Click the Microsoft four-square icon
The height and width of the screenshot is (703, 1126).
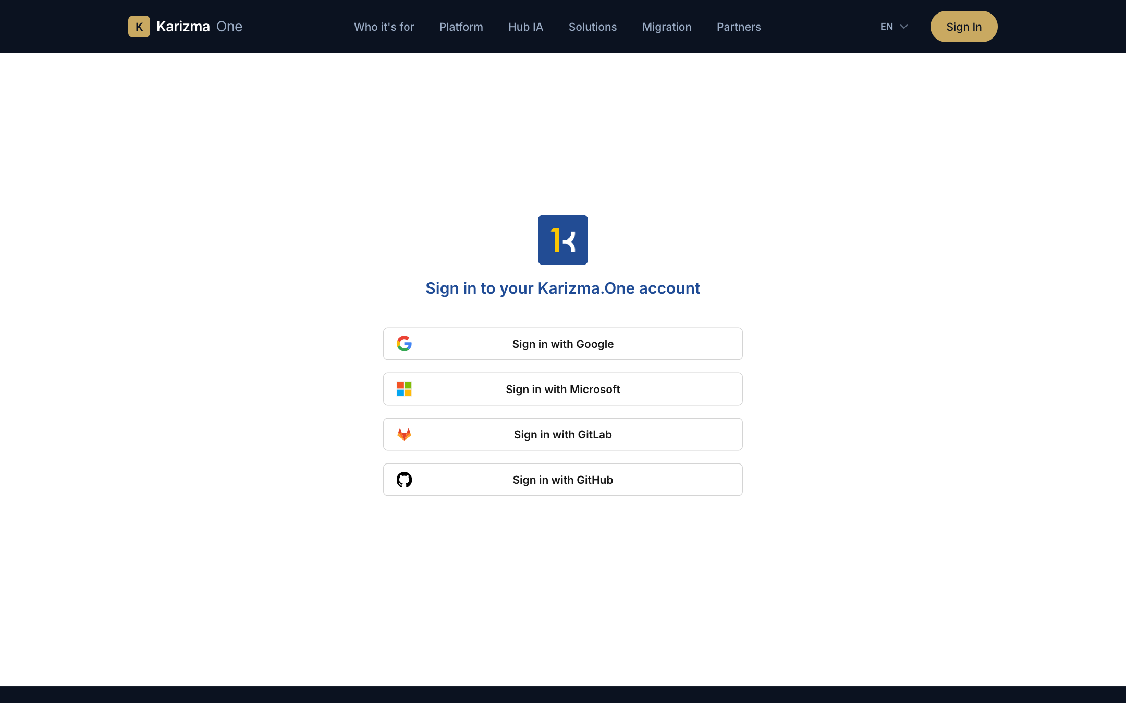404,389
